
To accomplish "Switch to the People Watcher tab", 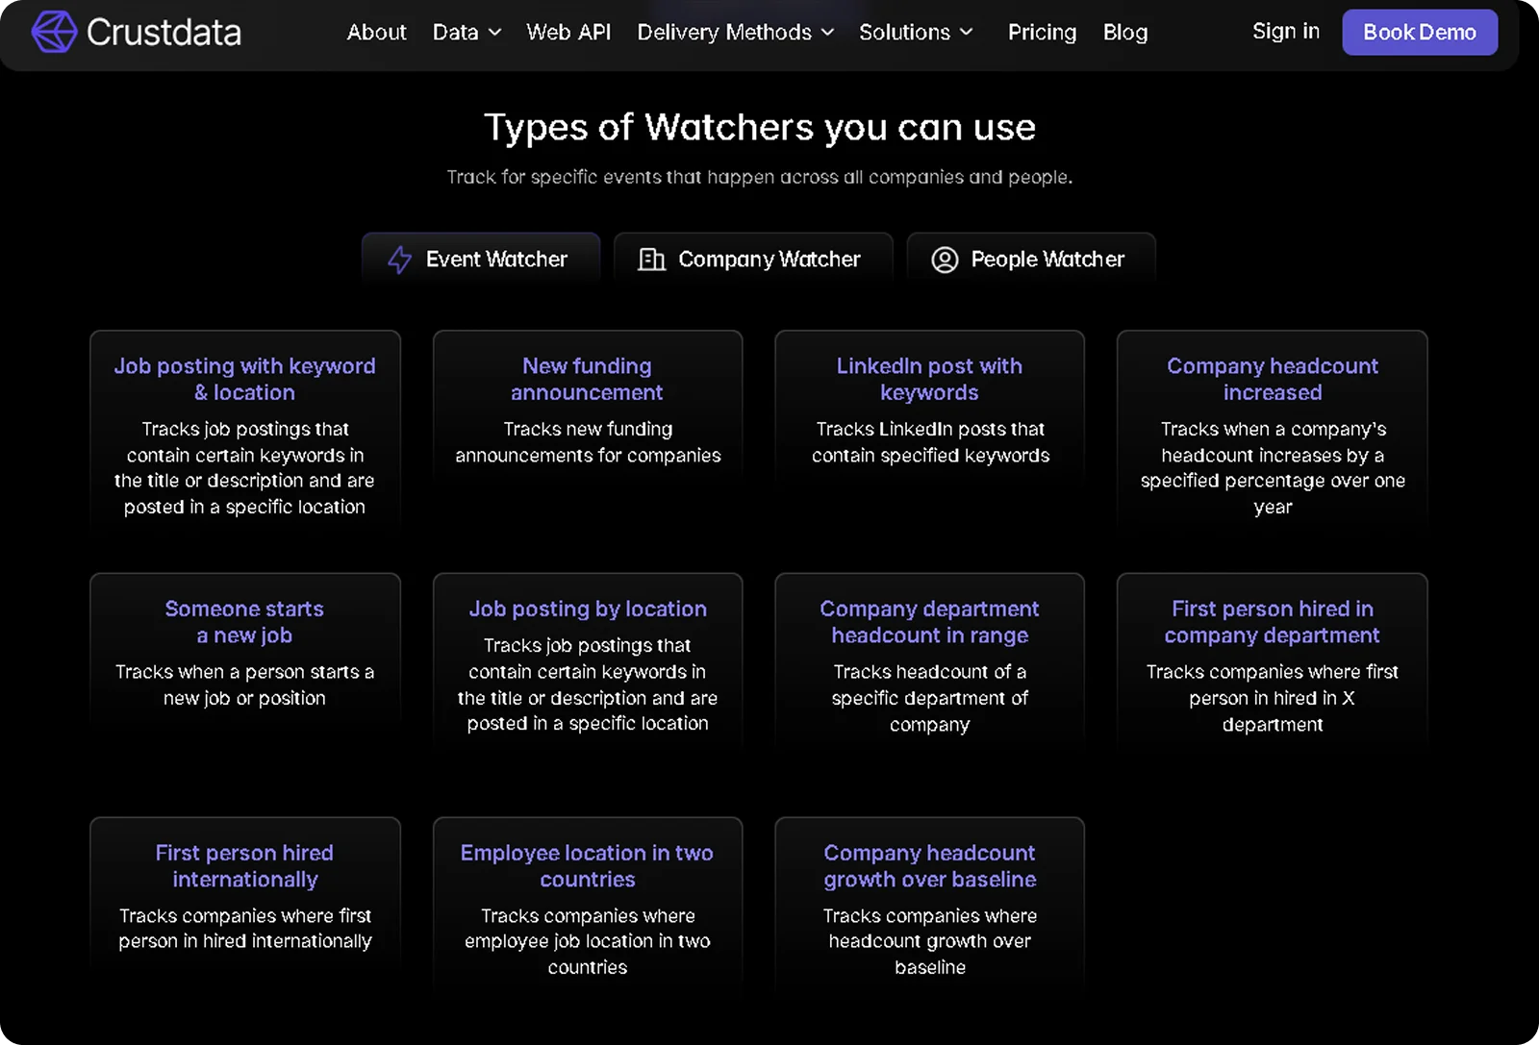I will [x=1031, y=259].
